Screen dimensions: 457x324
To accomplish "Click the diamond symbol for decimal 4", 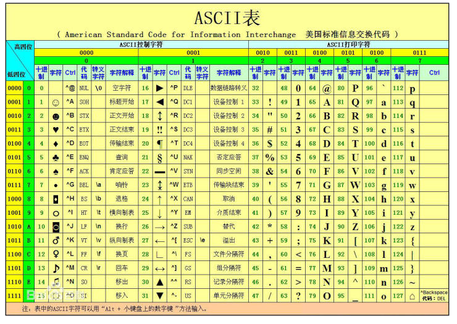I will tap(56, 144).
